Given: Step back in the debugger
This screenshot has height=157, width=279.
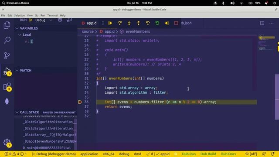Looking at the screenshot, I should point(148,23).
